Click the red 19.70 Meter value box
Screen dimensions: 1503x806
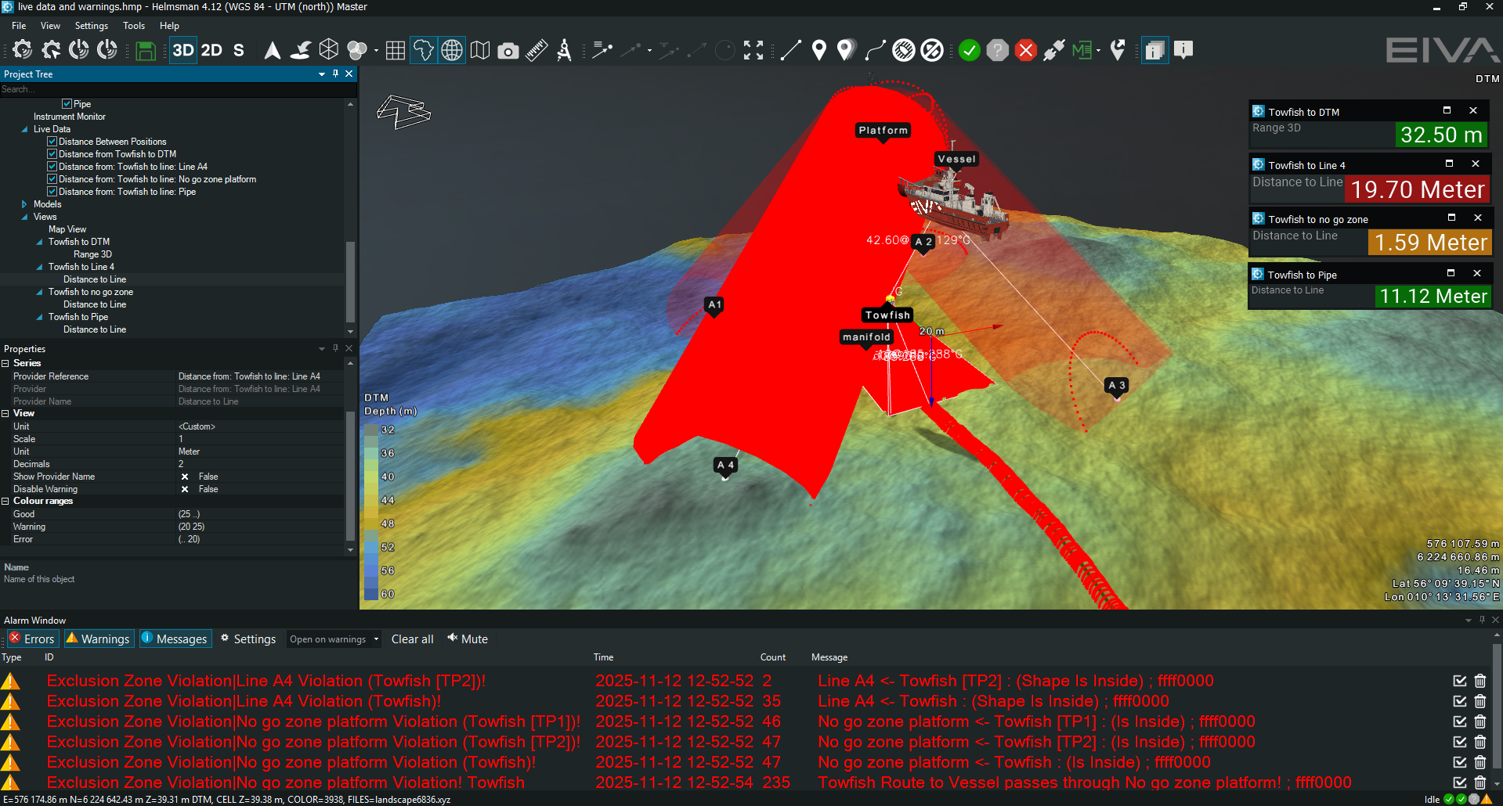tap(1418, 189)
